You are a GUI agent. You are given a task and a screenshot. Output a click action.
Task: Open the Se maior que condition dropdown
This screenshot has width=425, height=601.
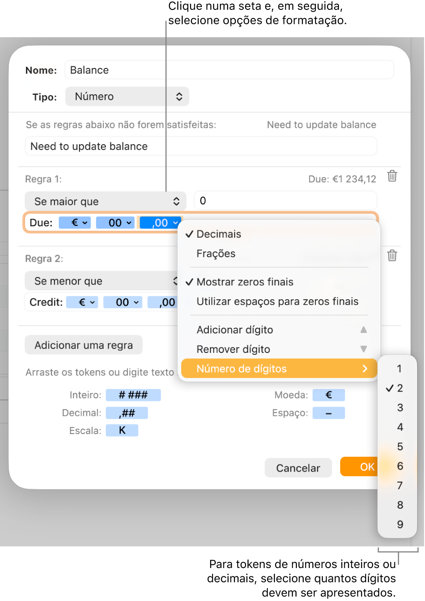tap(105, 201)
